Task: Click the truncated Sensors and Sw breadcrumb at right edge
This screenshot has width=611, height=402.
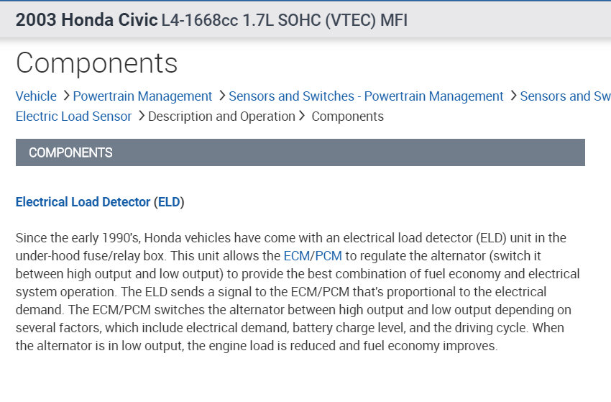Action: (565, 96)
